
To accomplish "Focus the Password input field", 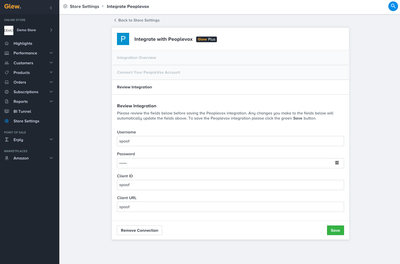I will point(230,163).
